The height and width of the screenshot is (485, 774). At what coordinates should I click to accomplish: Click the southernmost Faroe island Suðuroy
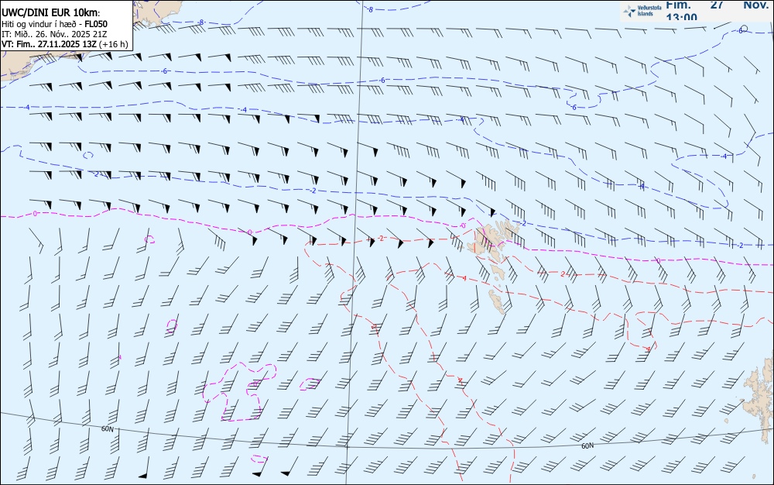click(x=497, y=301)
